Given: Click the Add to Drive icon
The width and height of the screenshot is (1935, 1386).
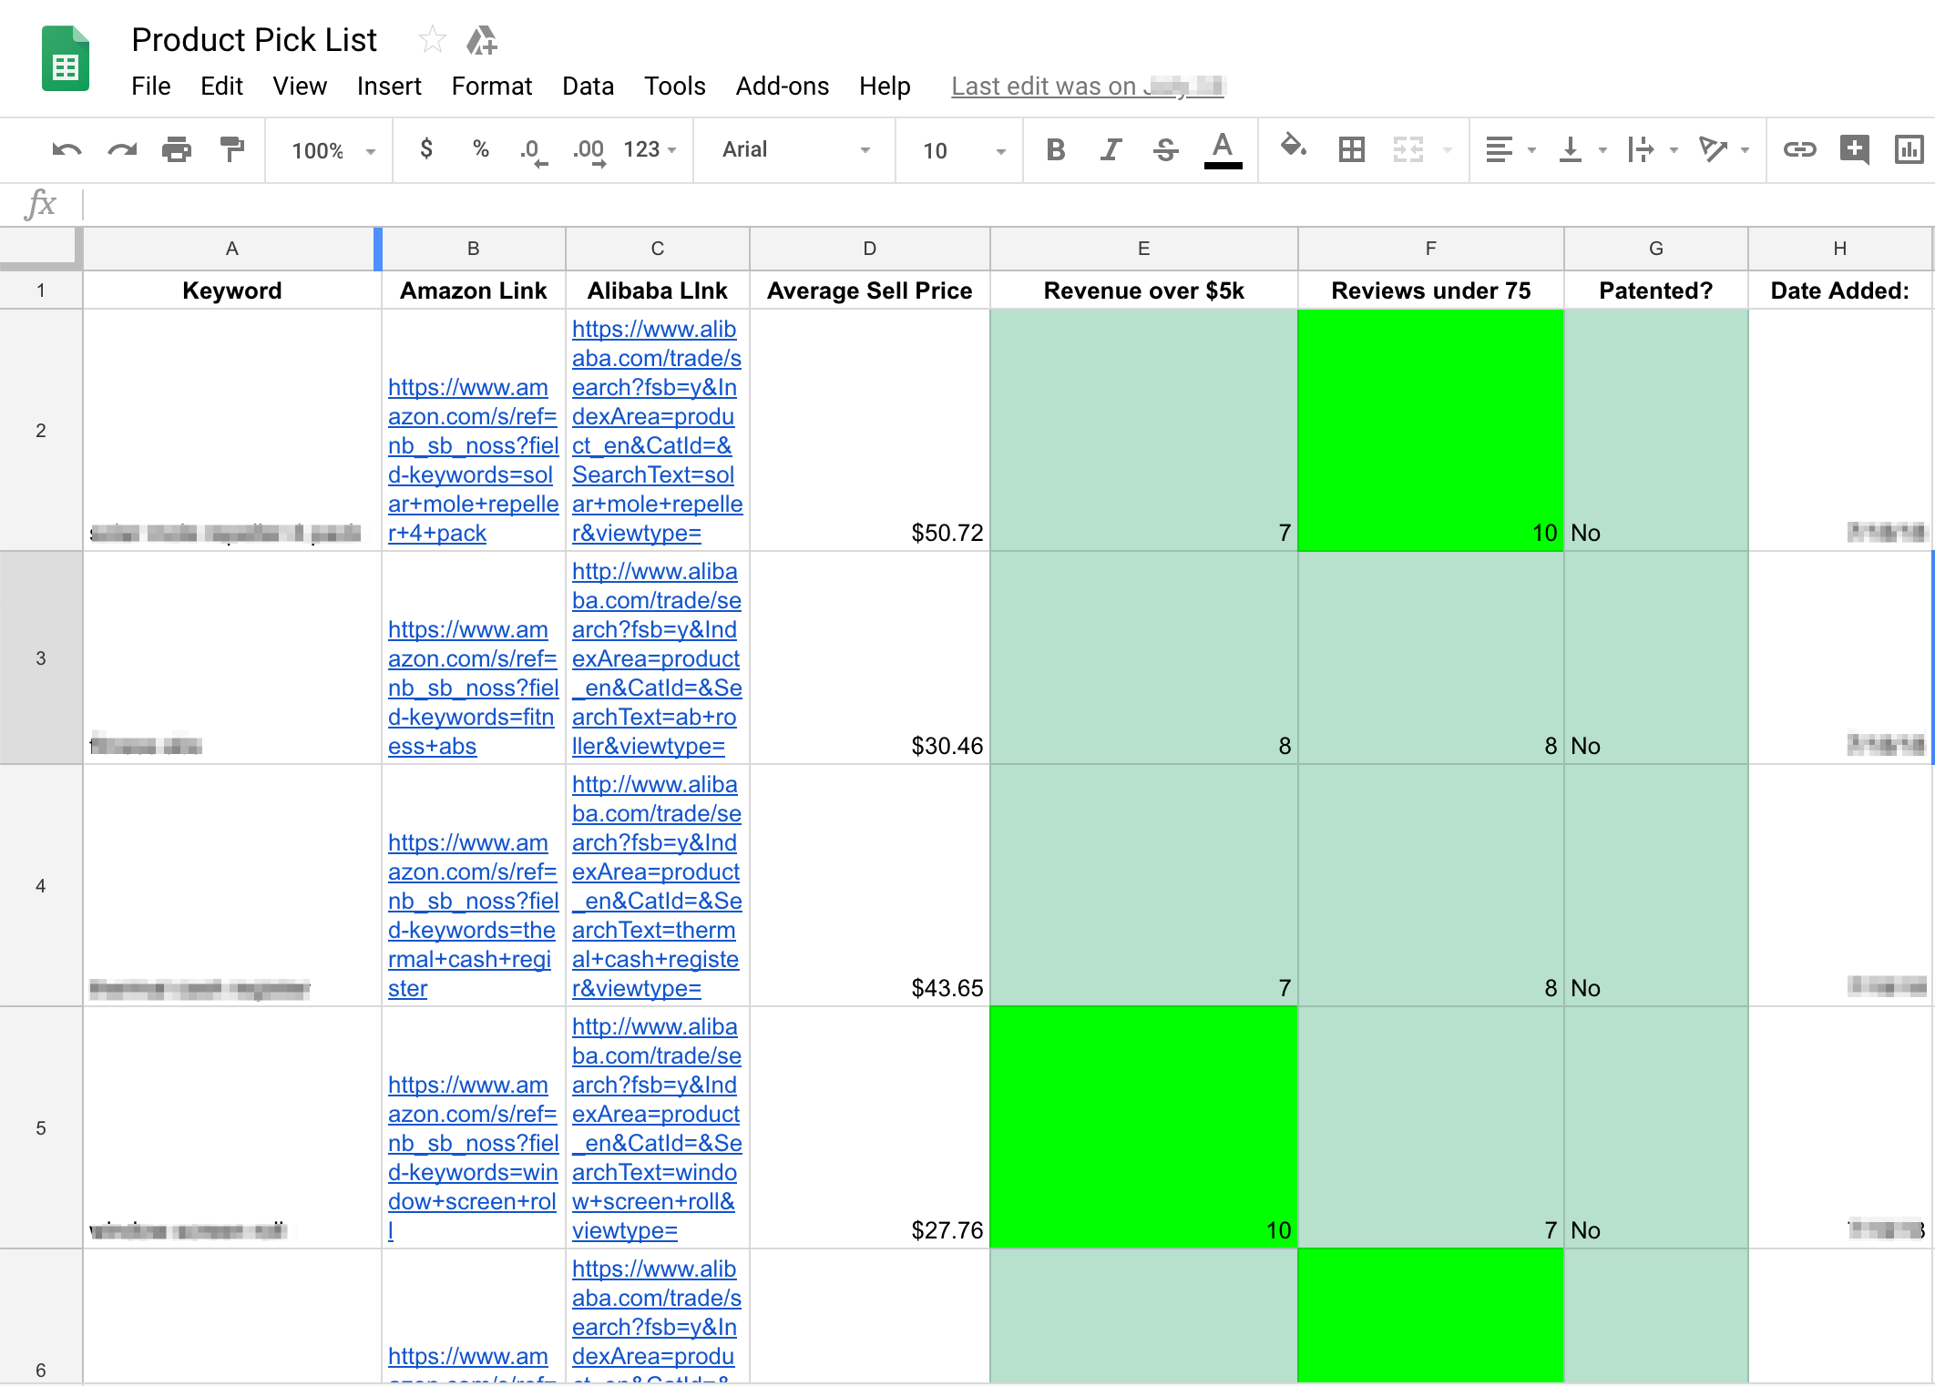Looking at the screenshot, I should 482,40.
